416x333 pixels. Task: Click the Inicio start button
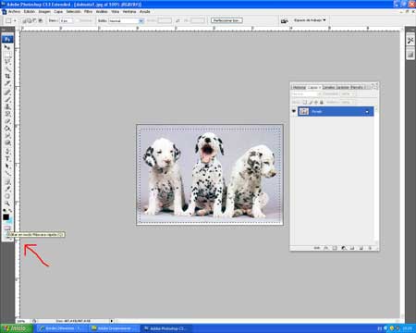(x=16, y=328)
